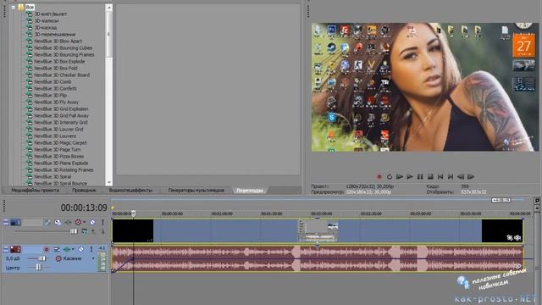Open Event FX icon on video clip end

(x=517, y=237)
